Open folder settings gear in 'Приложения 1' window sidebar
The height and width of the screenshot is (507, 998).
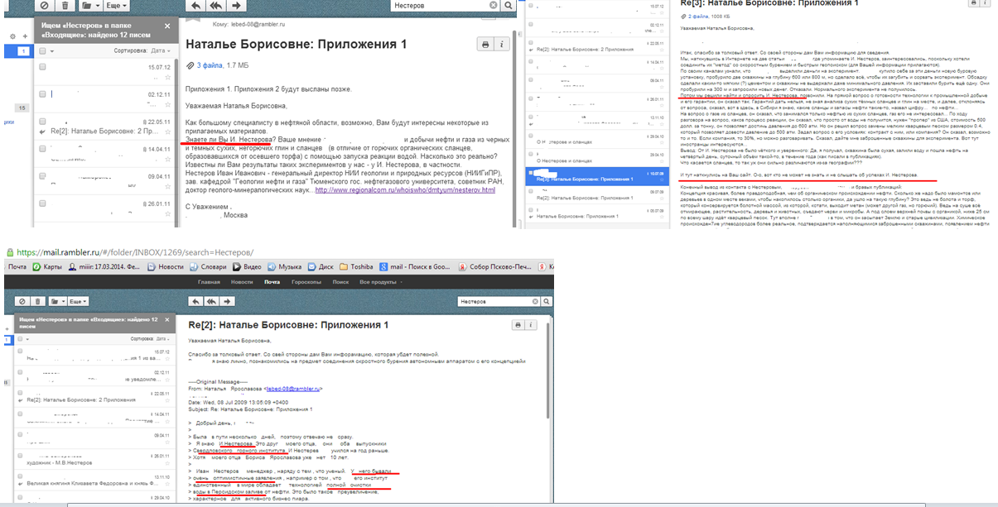pyautogui.click(x=12, y=37)
